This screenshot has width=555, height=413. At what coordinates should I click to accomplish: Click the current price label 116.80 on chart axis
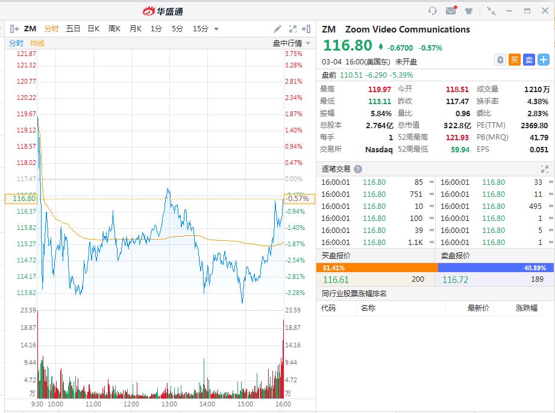pyautogui.click(x=21, y=199)
